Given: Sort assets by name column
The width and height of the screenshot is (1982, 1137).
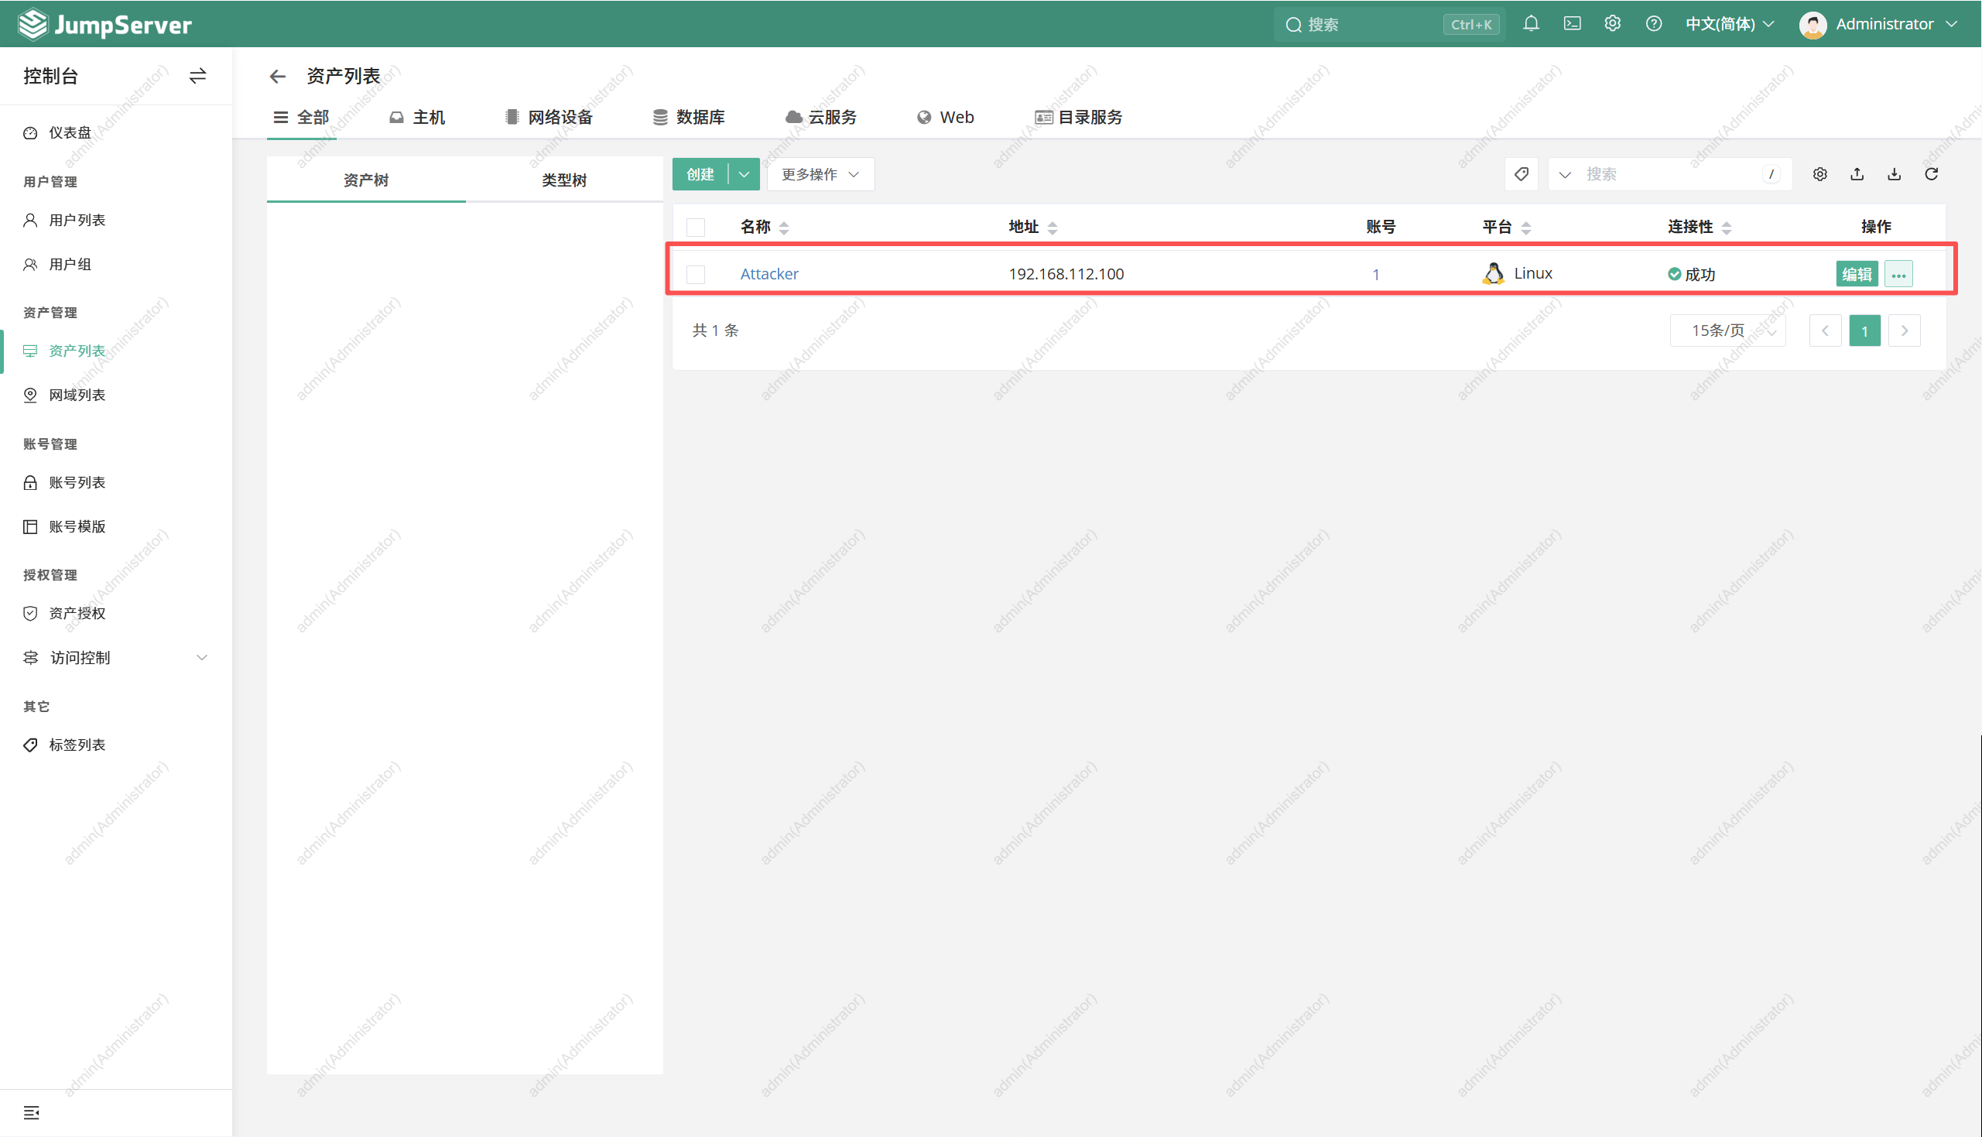Looking at the screenshot, I should 784,228.
